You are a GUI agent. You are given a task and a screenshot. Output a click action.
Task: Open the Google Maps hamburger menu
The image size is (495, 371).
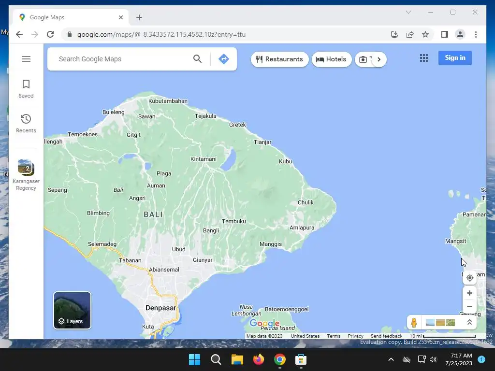26,59
